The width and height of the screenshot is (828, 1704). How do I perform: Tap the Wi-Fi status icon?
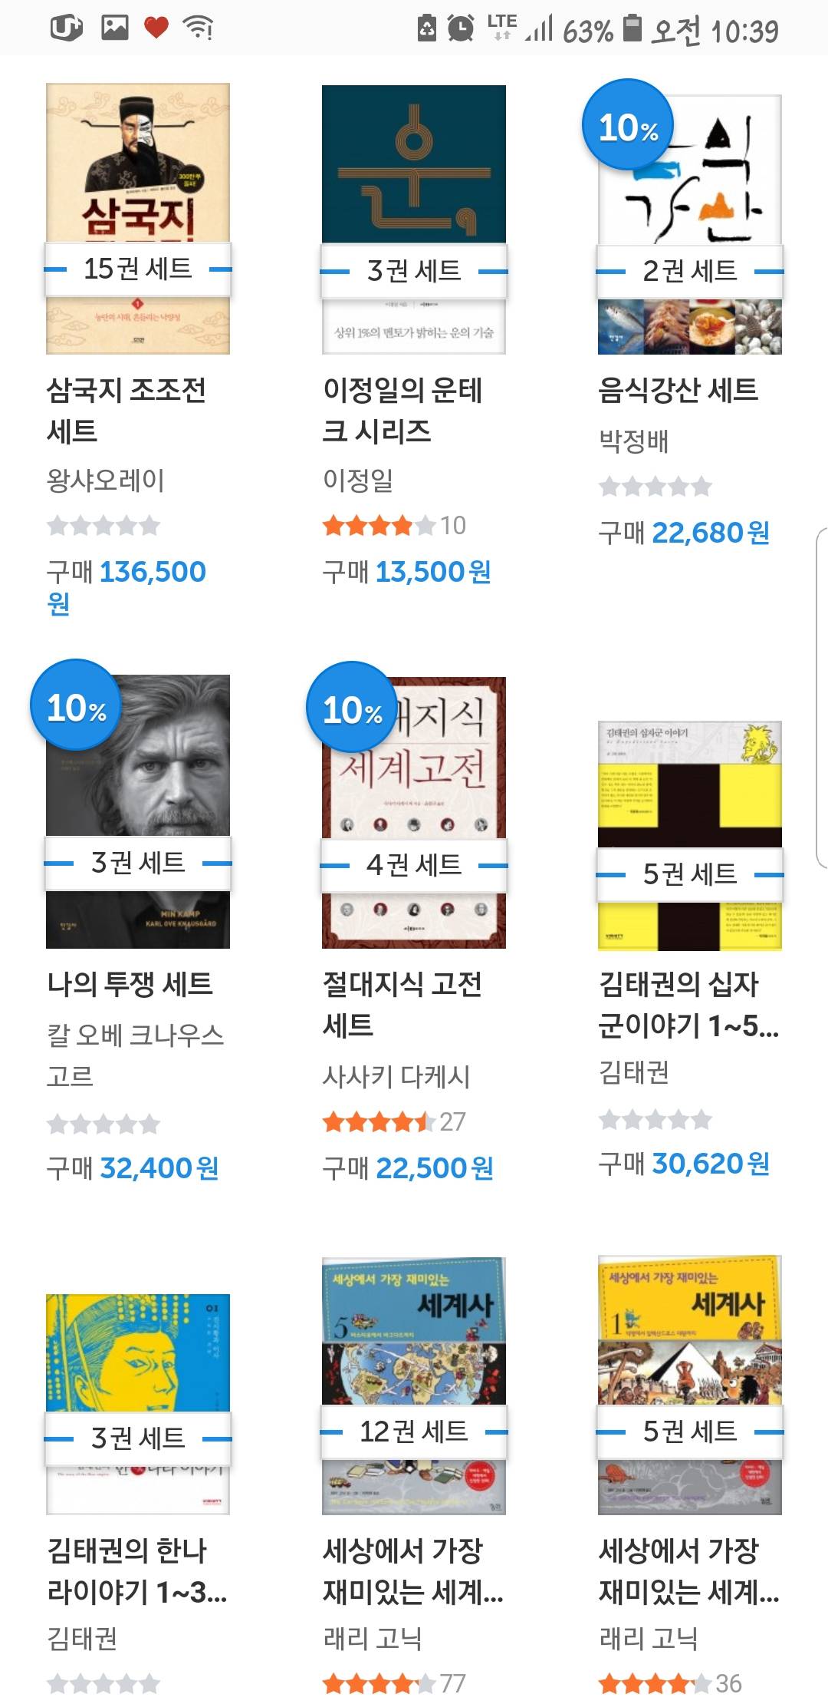(x=198, y=28)
